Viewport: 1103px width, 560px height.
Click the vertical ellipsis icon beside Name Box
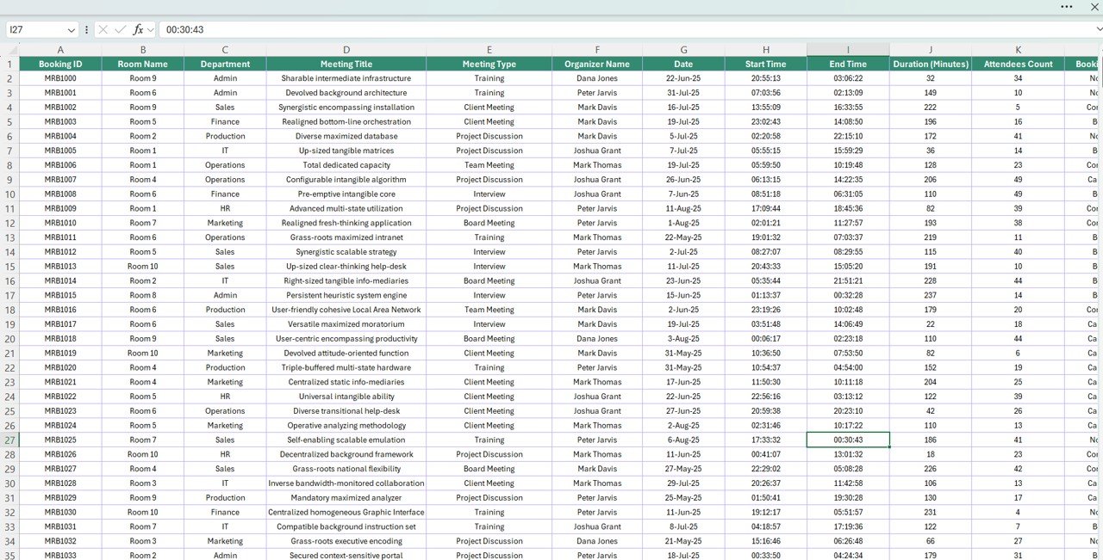[x=85, y=28]
